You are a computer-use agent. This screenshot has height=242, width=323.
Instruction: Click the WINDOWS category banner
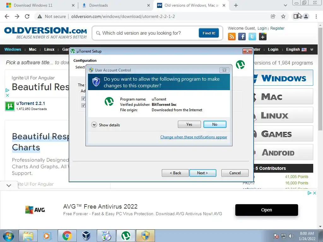pos(284,78)
